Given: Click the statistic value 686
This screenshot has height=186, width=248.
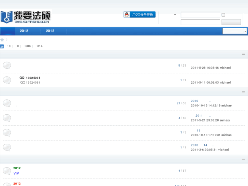Looking at the screenshot, I should tap(28, 46).
